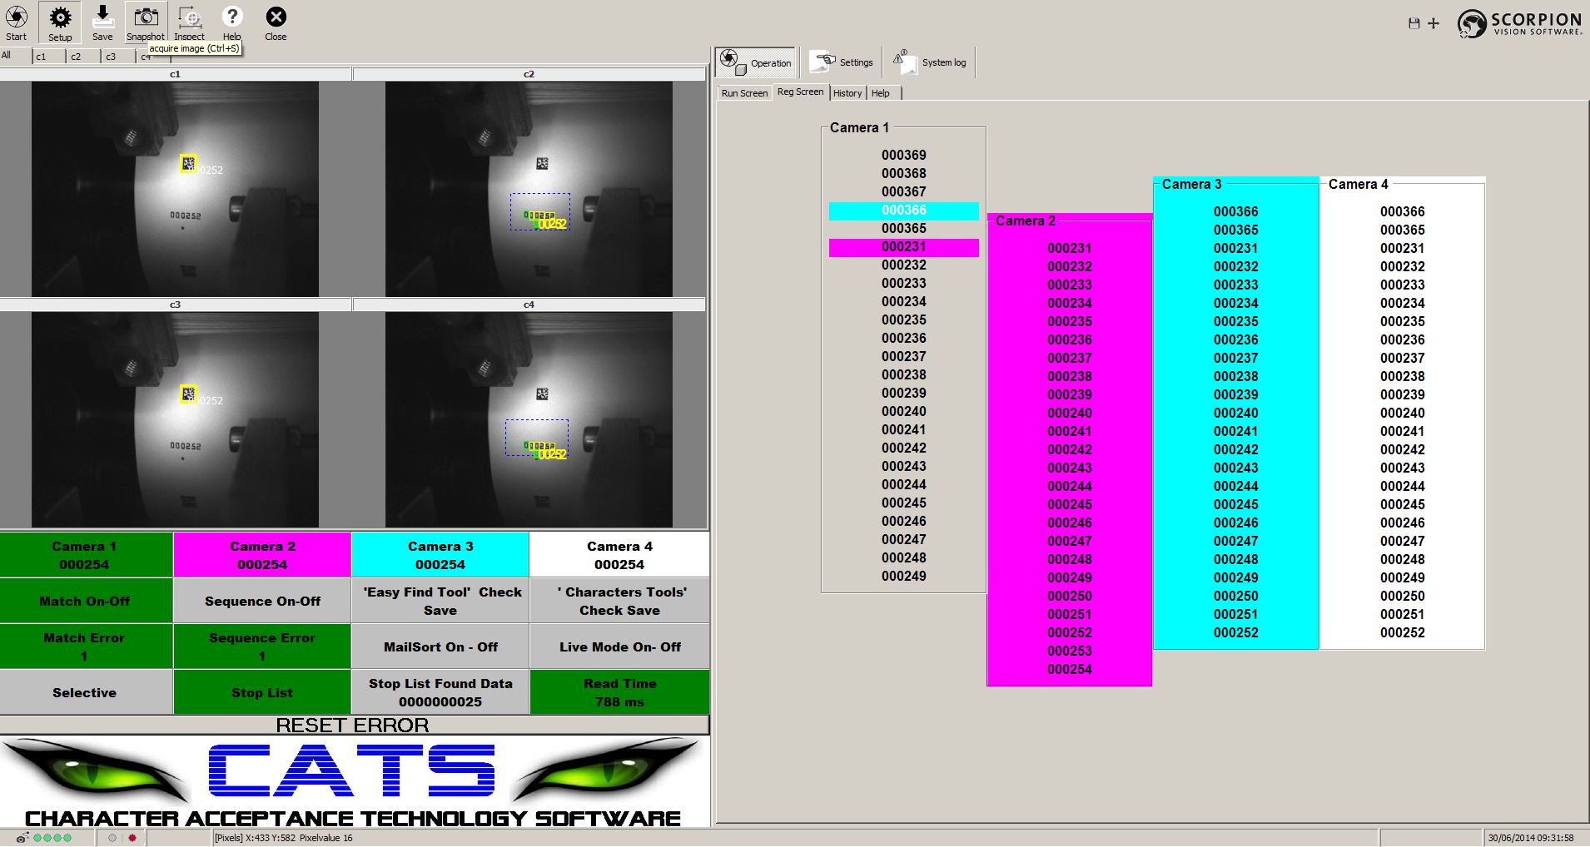1590x847 pixels.
Task: Click the white Camera 4 000254 status tile
Action: (x=619, y=555)
